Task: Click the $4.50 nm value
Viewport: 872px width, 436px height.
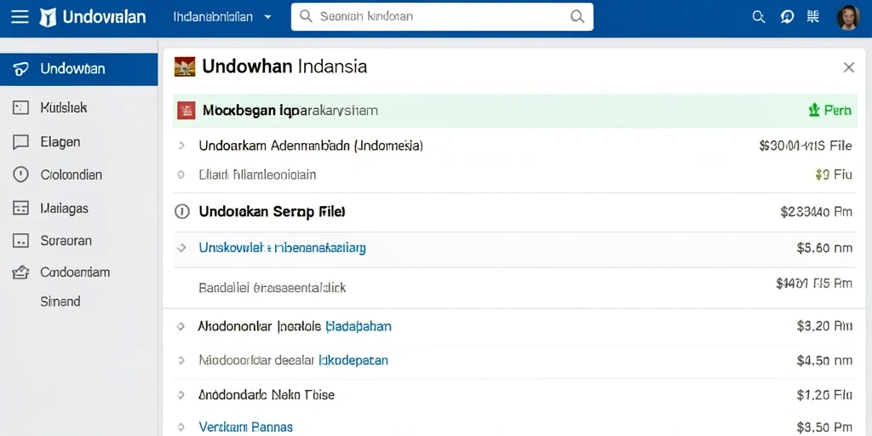Action: click(824, 360)
